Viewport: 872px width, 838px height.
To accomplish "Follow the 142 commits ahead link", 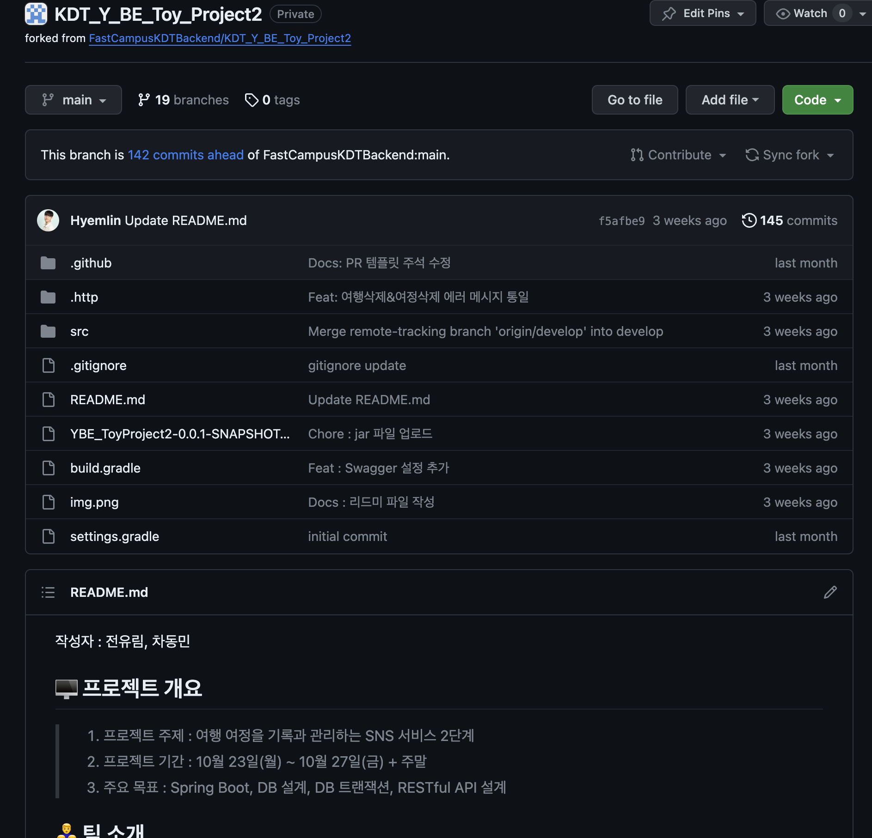I will click(x=185, y=155).
